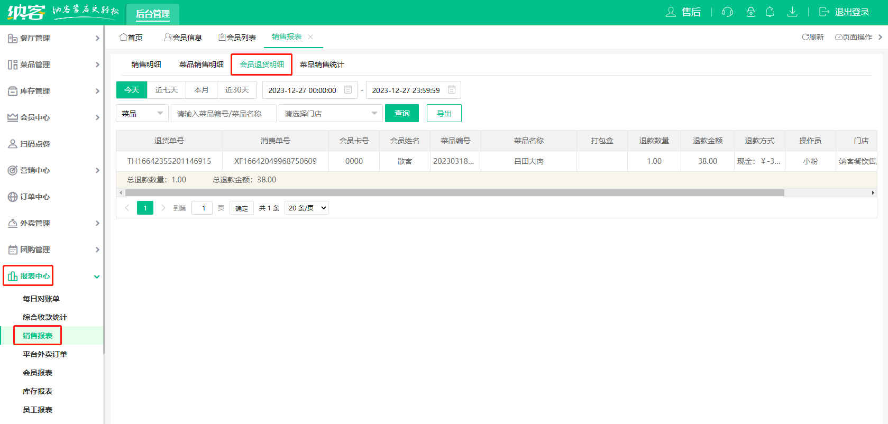Click the 订单中心 globe icon
Screen dimensions: 888x424
point(13,197)
